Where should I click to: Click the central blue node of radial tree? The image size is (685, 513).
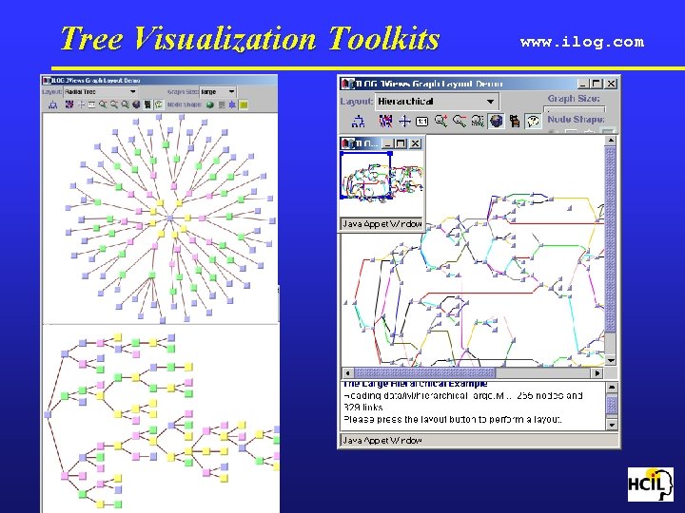click(x=170, y=218)
